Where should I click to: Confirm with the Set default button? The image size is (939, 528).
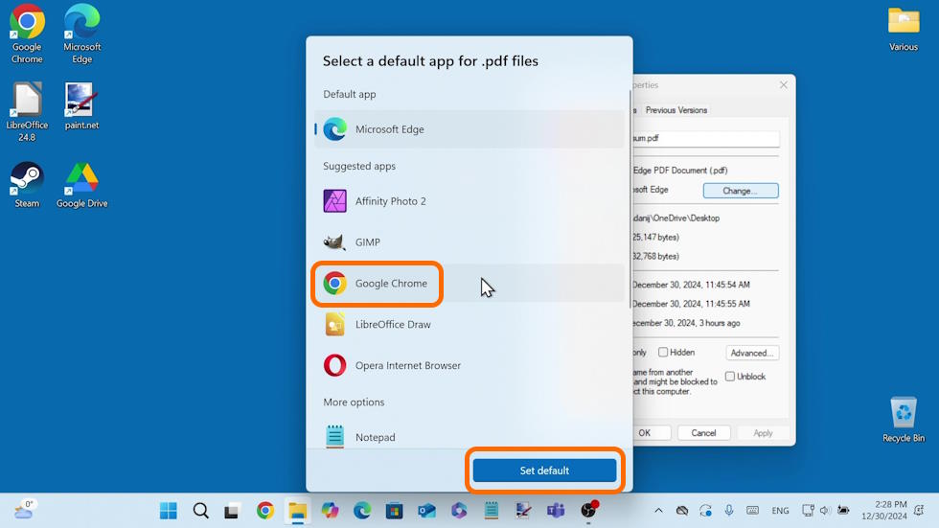544,471
